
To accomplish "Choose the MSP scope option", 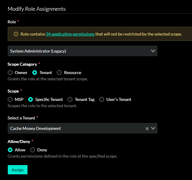I will tap(10, 99).
